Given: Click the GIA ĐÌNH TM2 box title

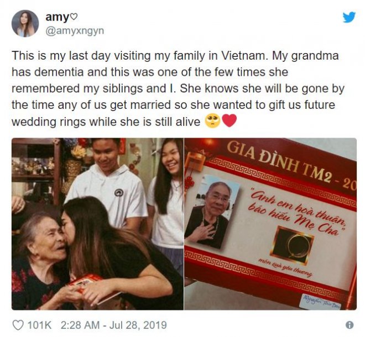Looking at the screenshot, I should [290, 164].
